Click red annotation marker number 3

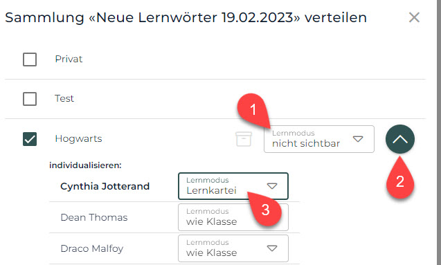pyautogui.click(x=265, y=210)
